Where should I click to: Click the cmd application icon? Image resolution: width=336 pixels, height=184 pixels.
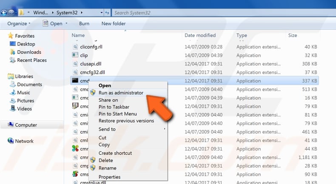coord(75,81)
